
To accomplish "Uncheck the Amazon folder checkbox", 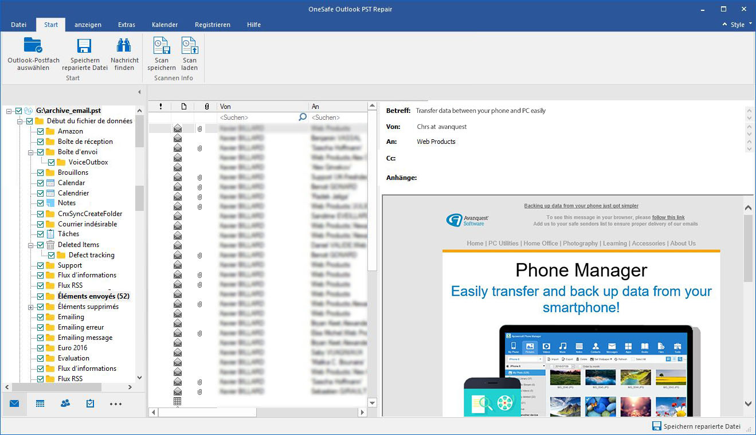I will (41, 131).
